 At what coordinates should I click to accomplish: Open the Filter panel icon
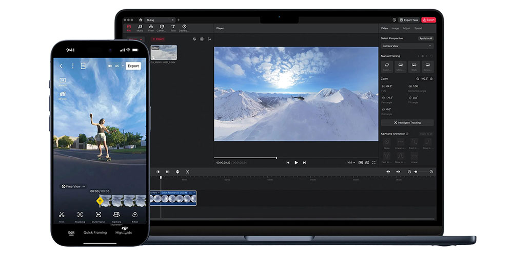[x=151, y=28]
